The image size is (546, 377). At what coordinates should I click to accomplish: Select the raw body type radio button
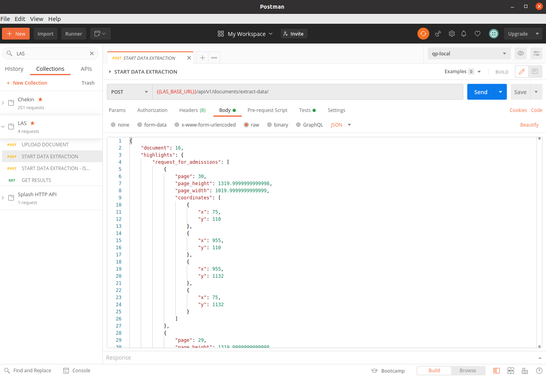246,125
